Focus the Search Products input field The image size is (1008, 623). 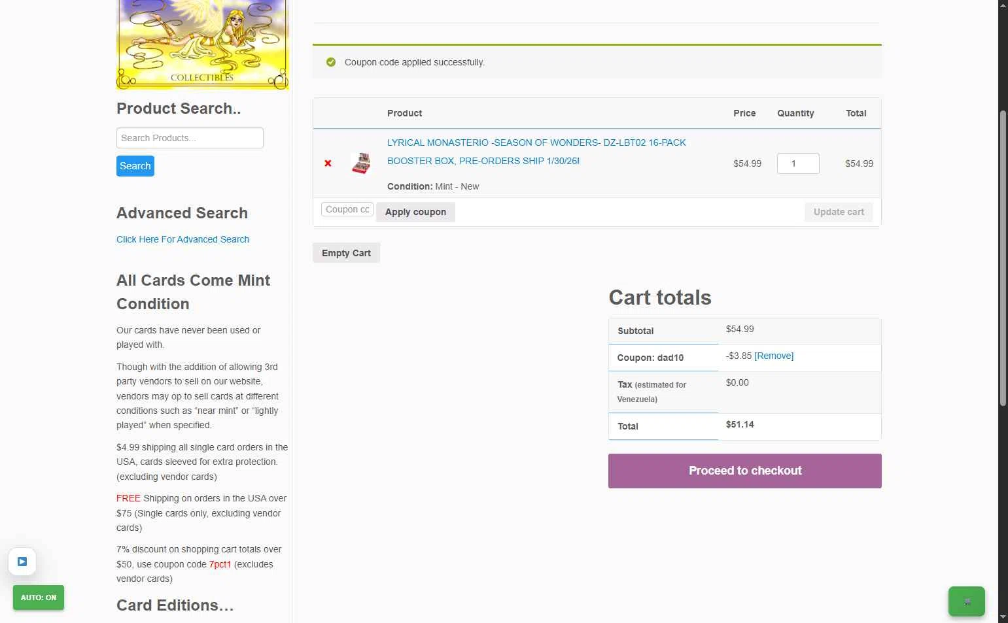coord(190,138)
